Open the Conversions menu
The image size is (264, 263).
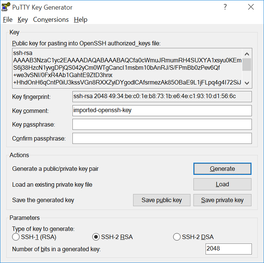(x=51, y=20)
